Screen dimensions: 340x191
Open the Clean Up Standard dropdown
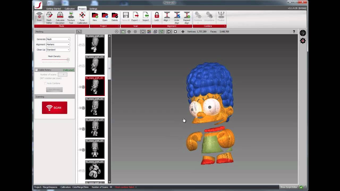tap(58, 50)
